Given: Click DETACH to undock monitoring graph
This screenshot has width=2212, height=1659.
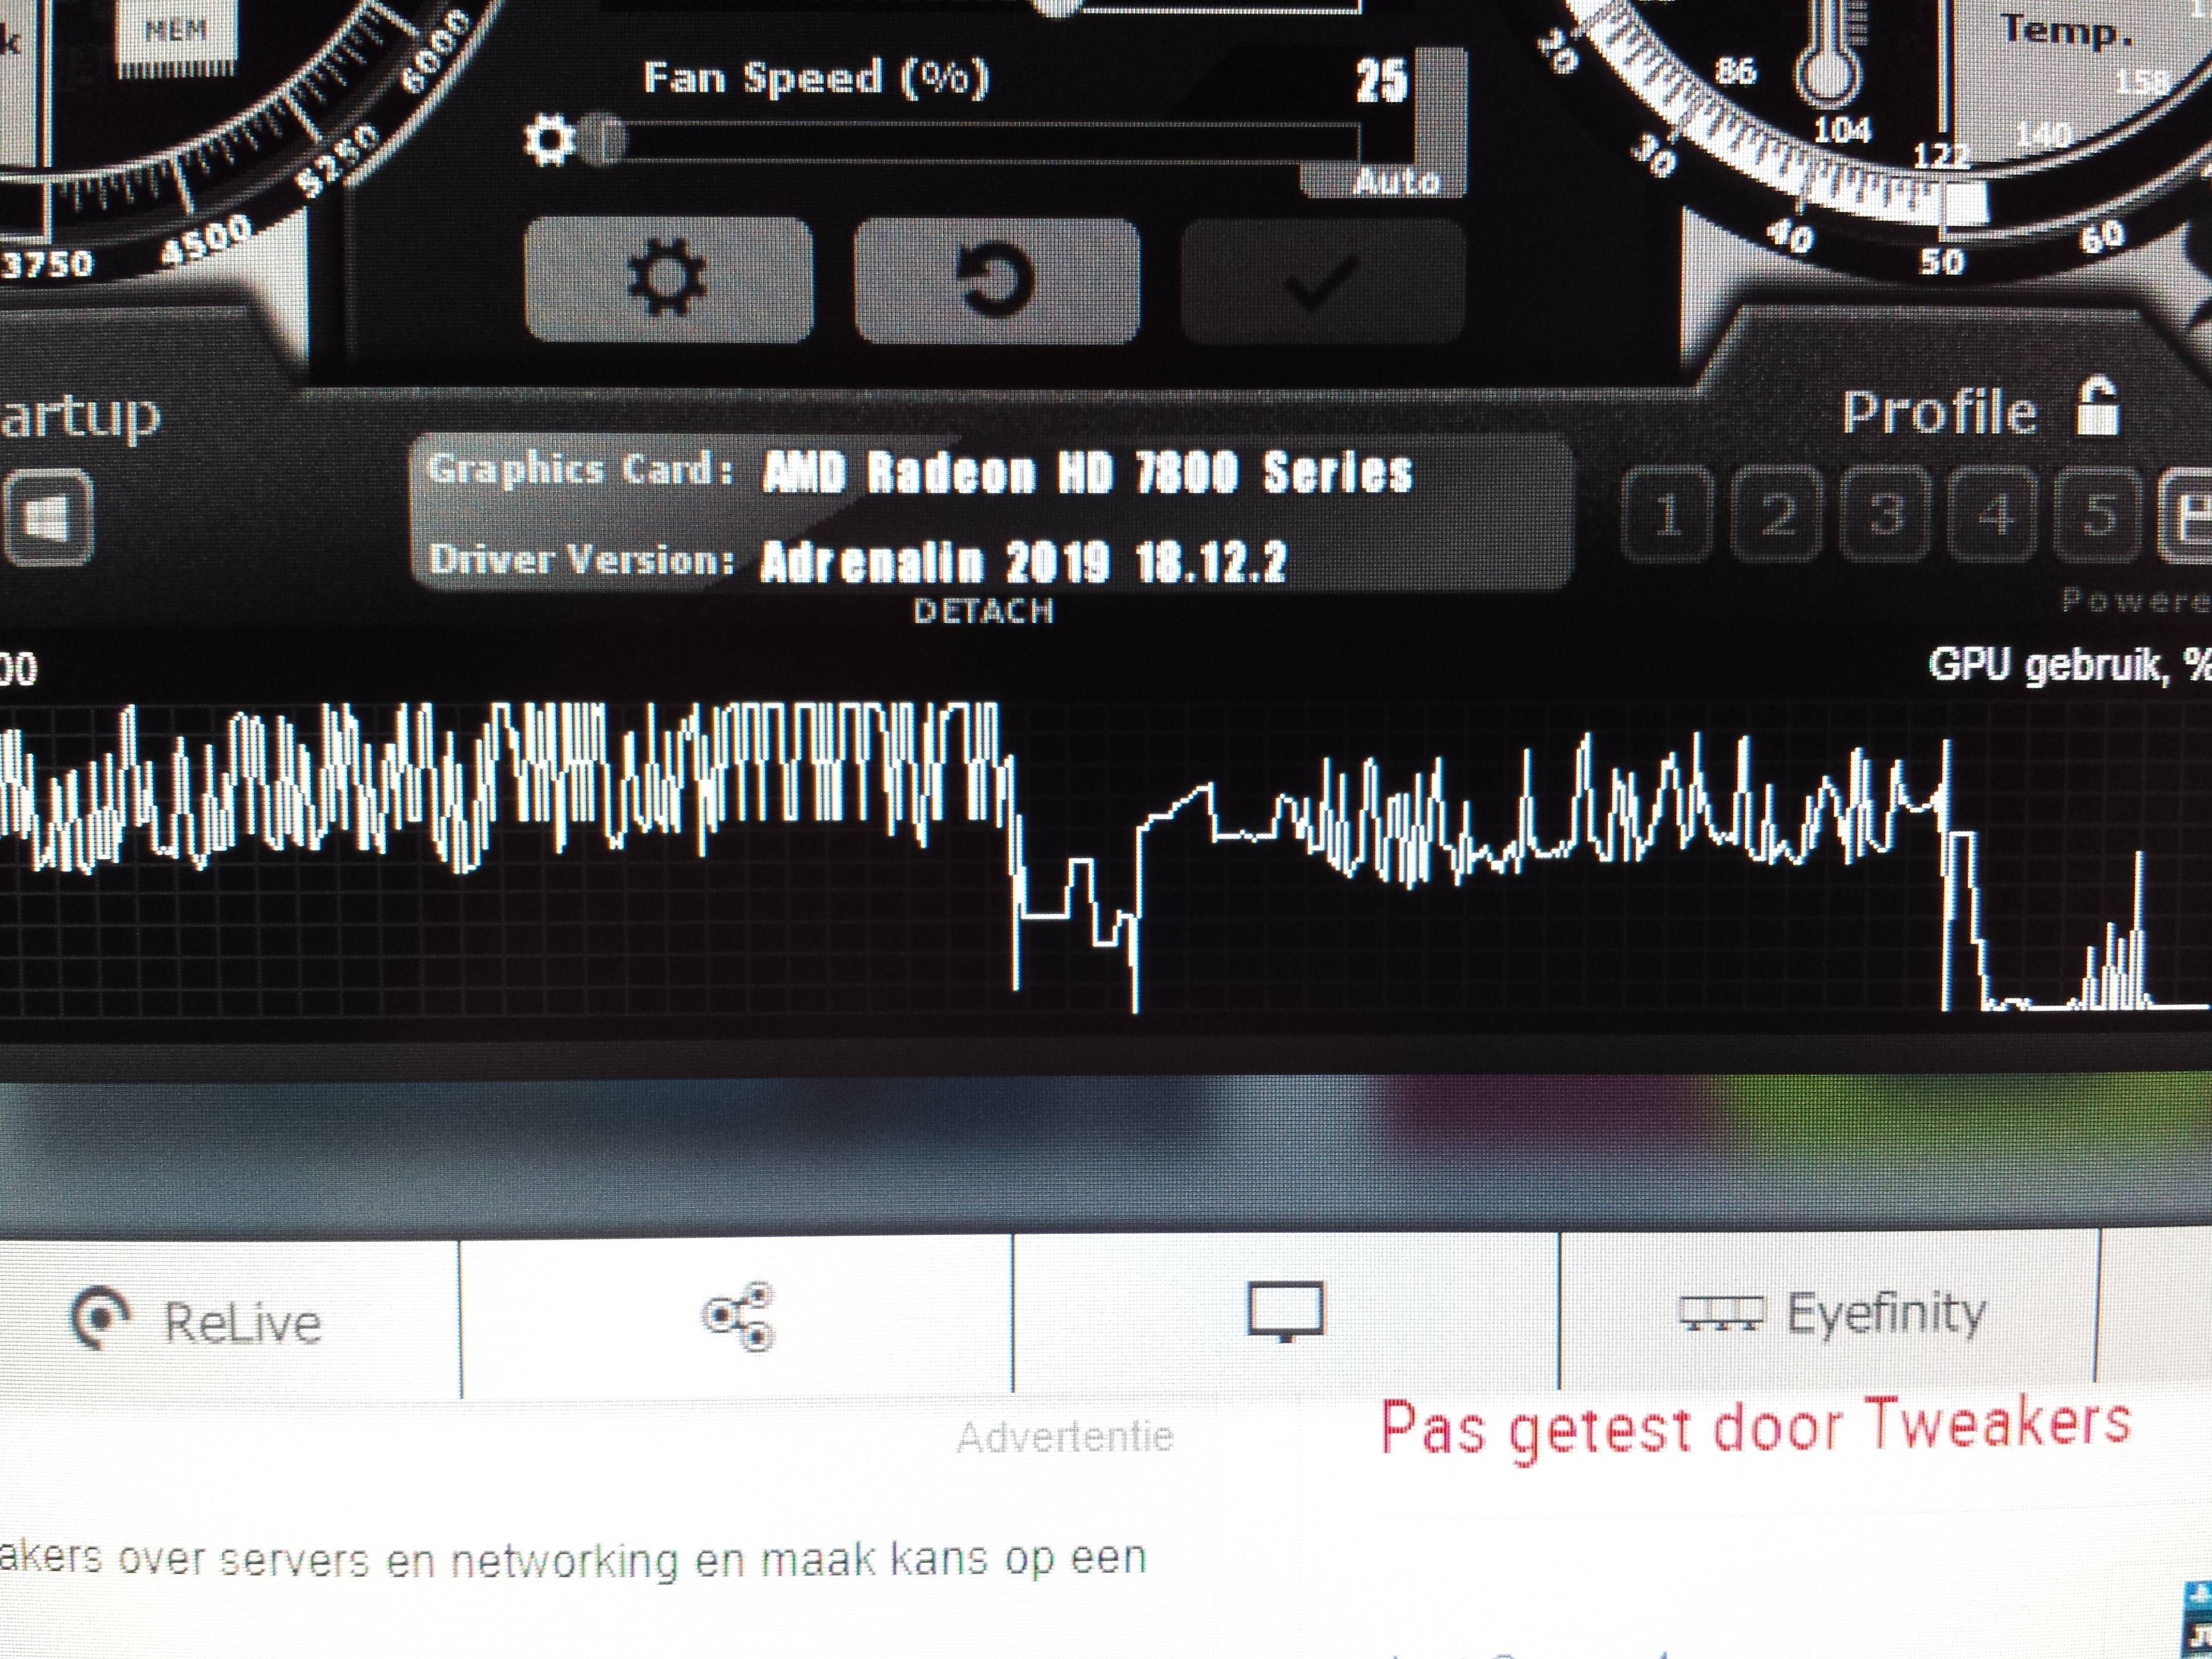Looking at the screenshot, I should [x=984, y=611].
